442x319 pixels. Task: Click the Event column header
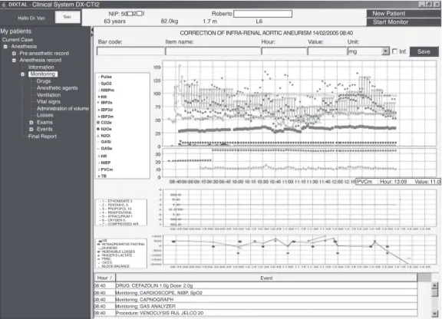pos(266,278)
